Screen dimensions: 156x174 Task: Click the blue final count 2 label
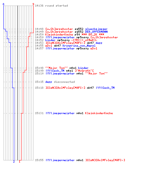coord(14,161)
